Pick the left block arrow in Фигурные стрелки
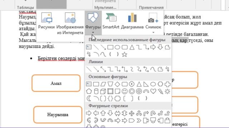Viewport: 229px width, 128px height. pos(96,113)
